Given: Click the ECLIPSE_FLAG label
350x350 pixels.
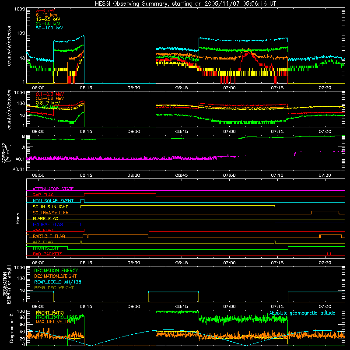Looking at the screenshot, I should click(48, 224).
